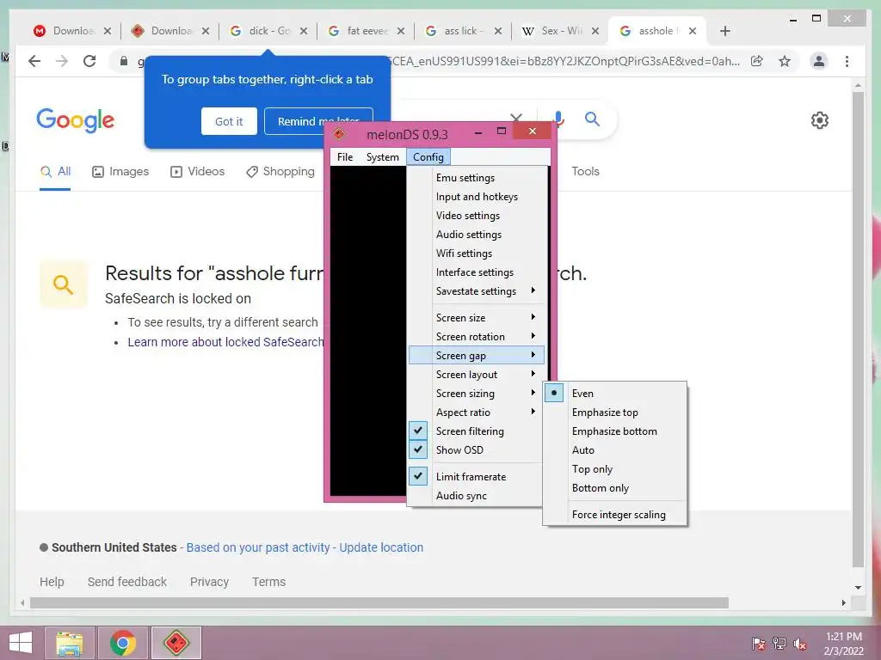
Task: Open melonDS File menu
Action: pyautogui.click(x=345, y=157)
